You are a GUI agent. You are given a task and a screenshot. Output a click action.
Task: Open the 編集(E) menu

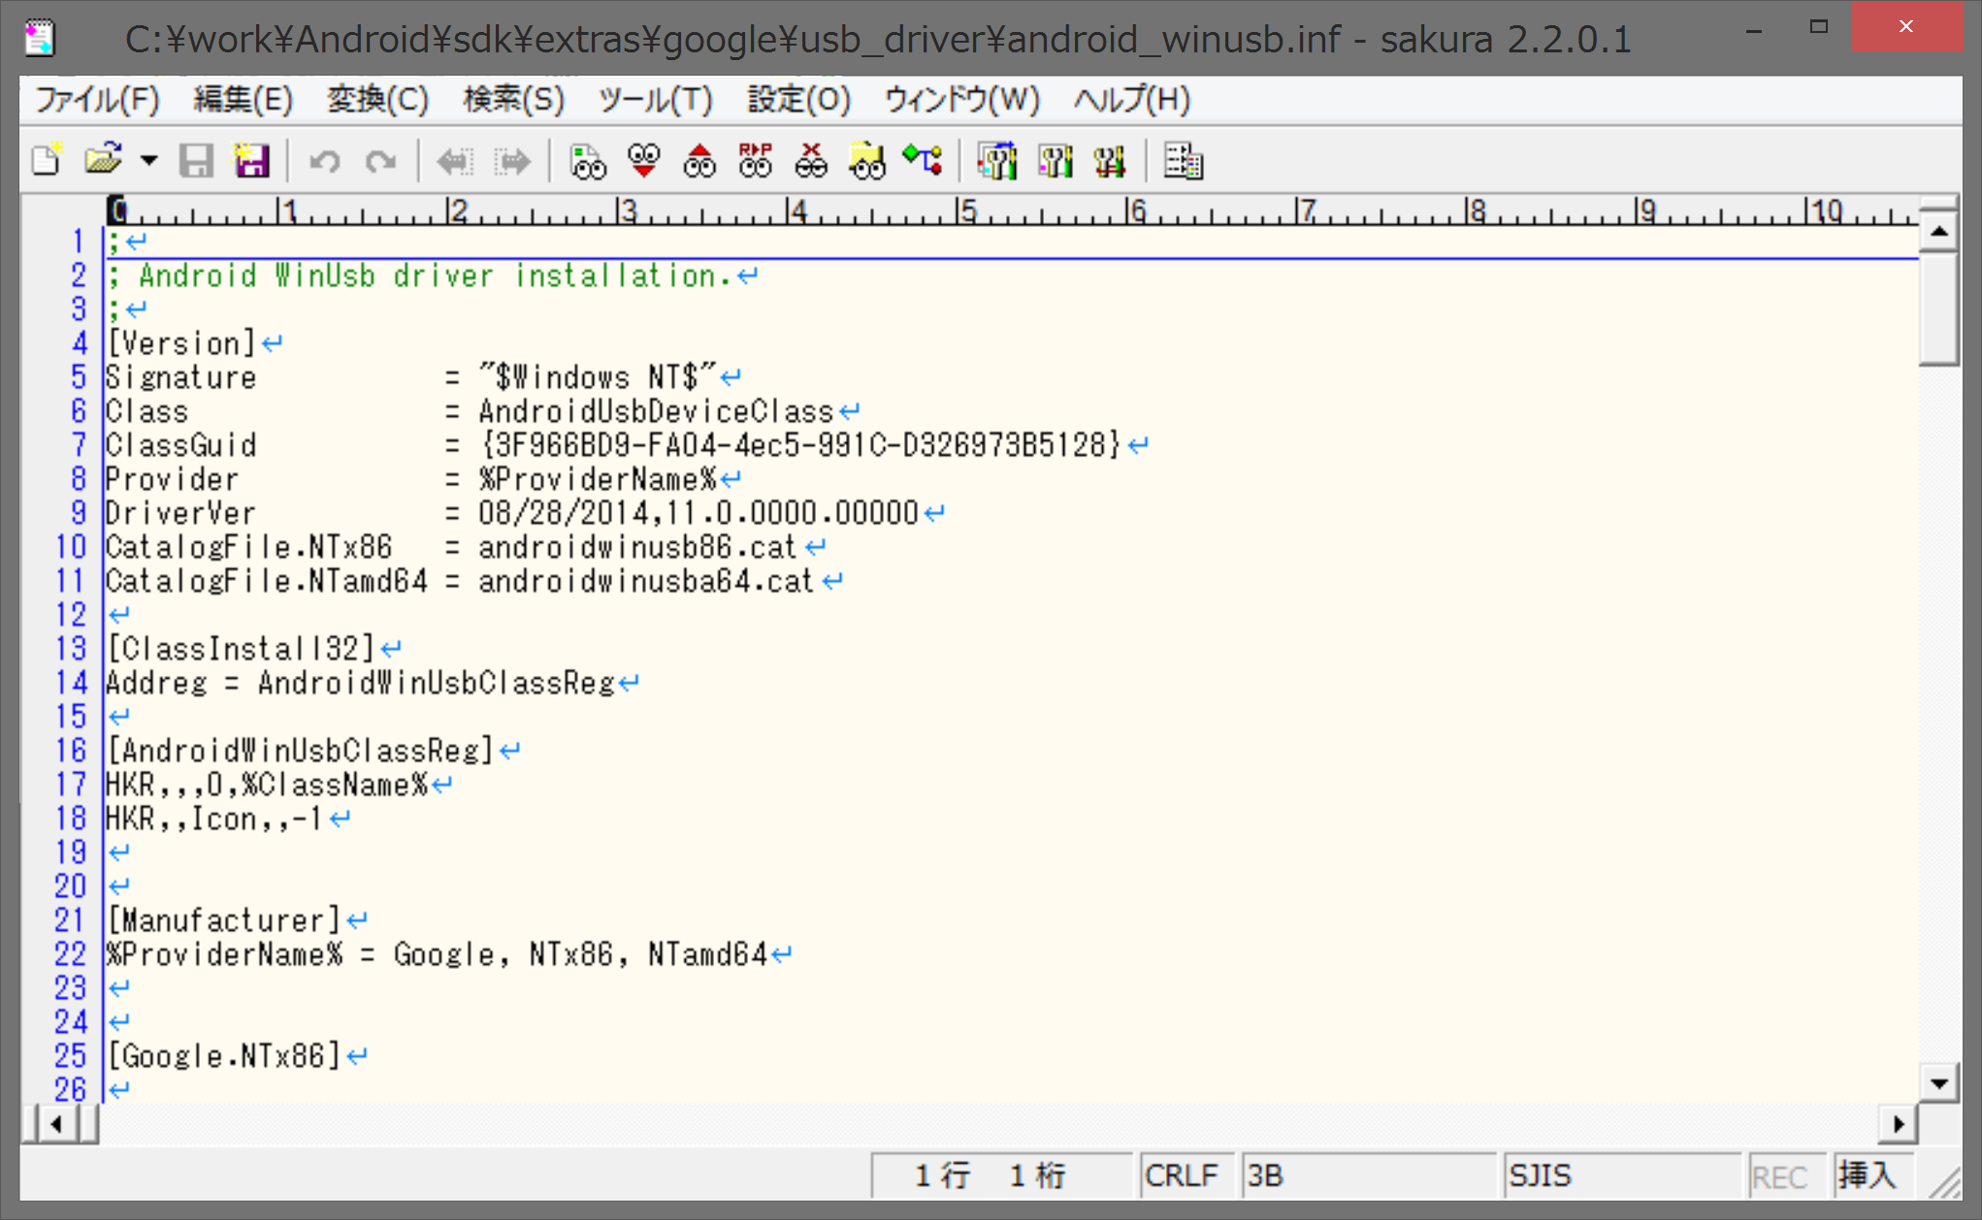(243, 99)
